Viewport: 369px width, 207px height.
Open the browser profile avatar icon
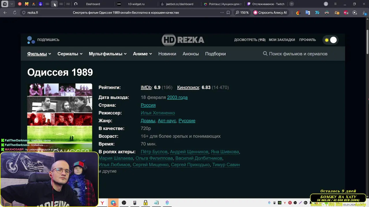click(x=326, y=4)
